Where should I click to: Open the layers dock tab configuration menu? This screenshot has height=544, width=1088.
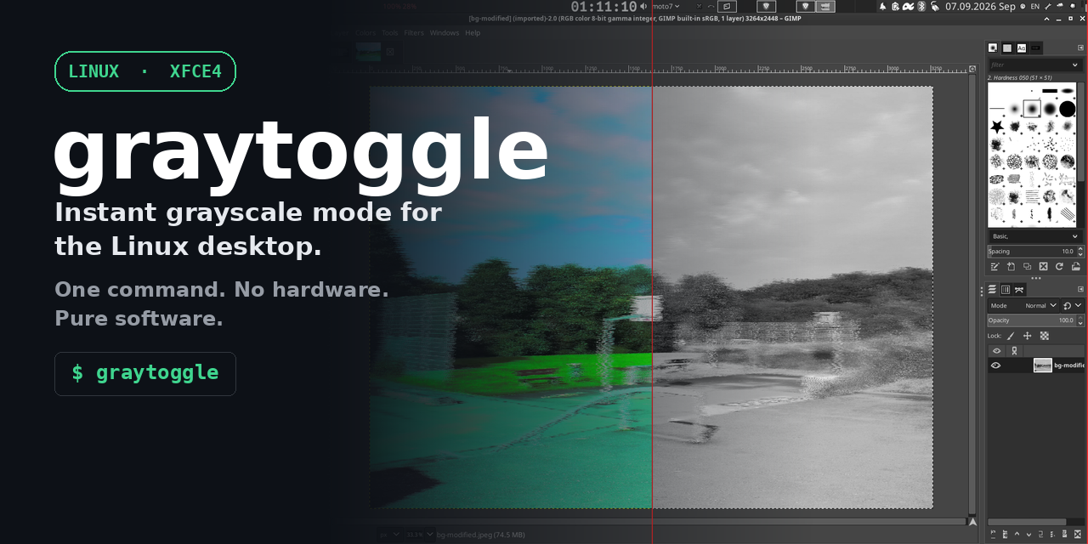point(1080,289)
